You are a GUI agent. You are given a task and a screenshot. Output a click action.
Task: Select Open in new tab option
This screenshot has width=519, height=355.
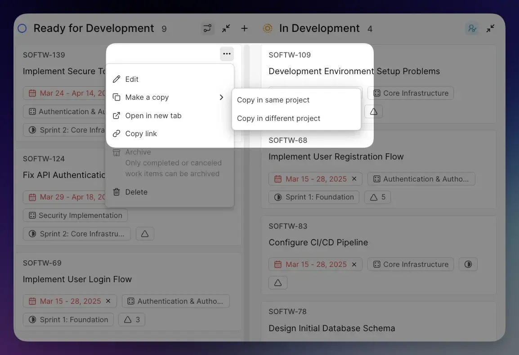point(153,115)
